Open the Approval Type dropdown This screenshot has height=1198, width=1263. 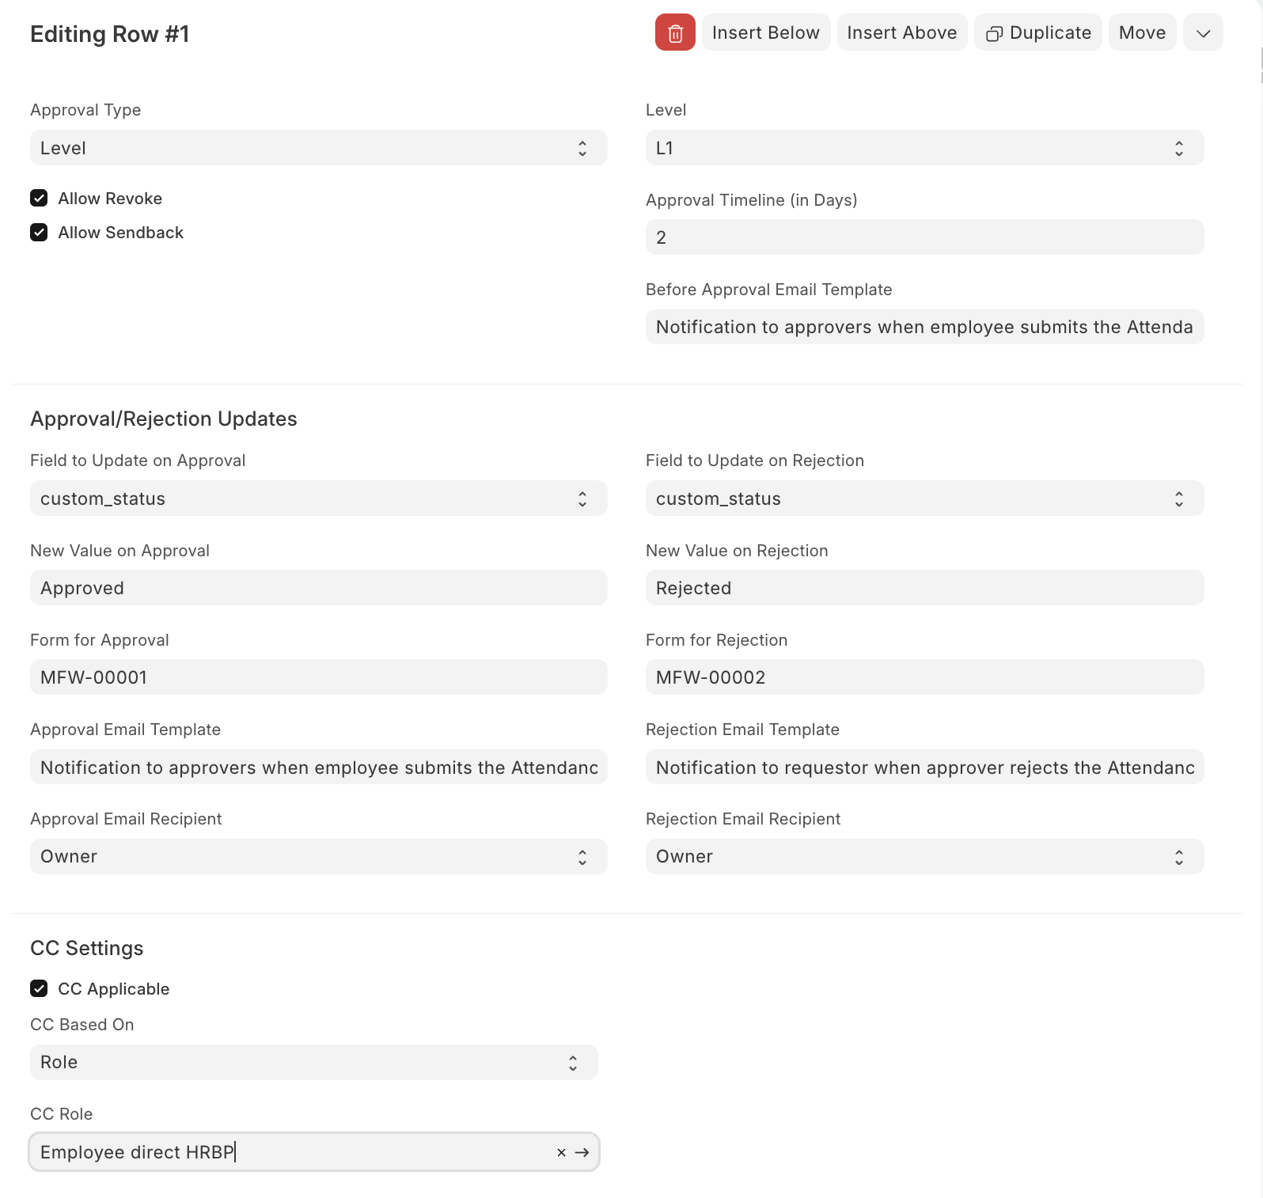tap(319, 148)
